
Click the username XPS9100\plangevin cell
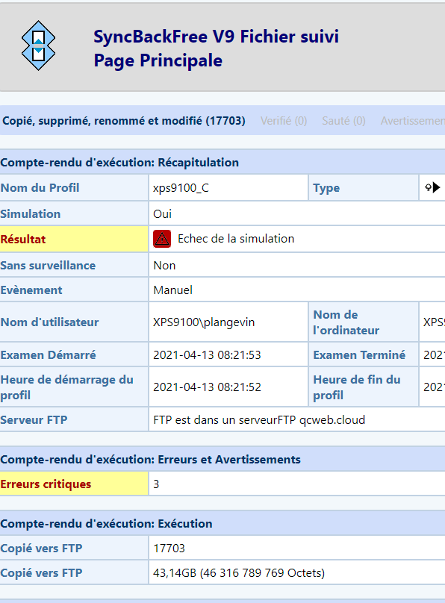pos(228,322)
